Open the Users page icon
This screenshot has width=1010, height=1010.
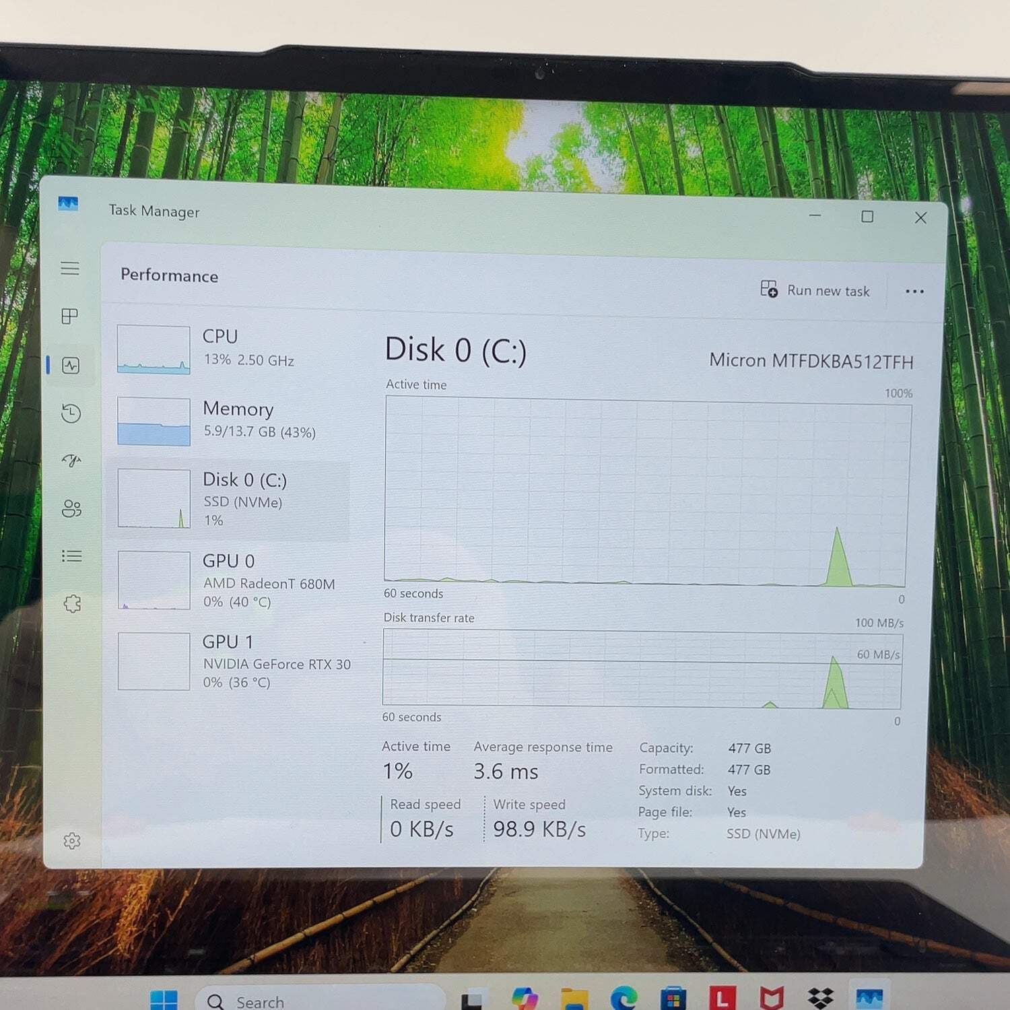coord(71,508)
